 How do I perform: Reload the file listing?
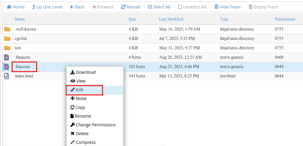click(131, 7)
